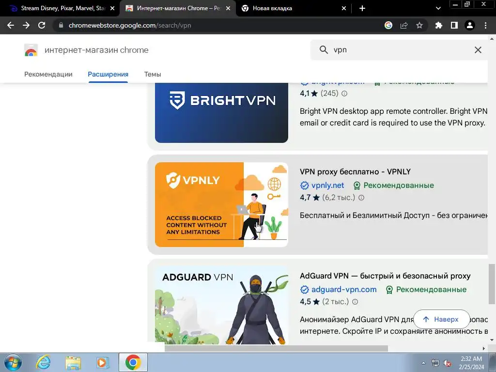496x372 pixels.
Task: Open the Extensions puzzle icon
Action: click(438, 25)
